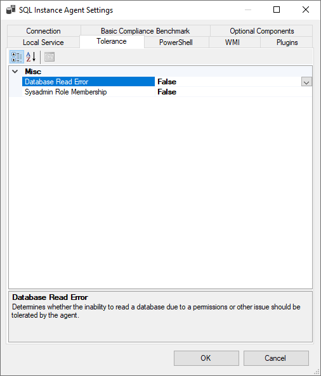Open the Connection tab
The image size is (321, 376).
(44, 30)
